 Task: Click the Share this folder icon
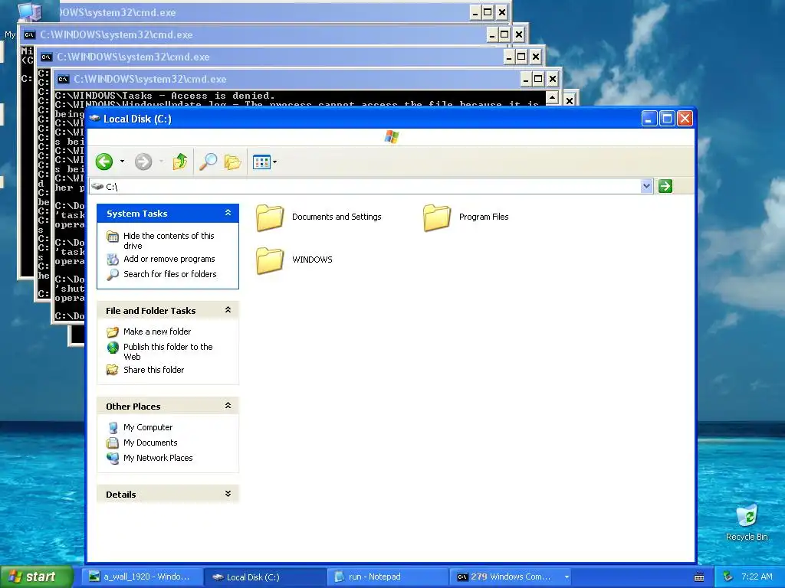(x=113, y=370)
